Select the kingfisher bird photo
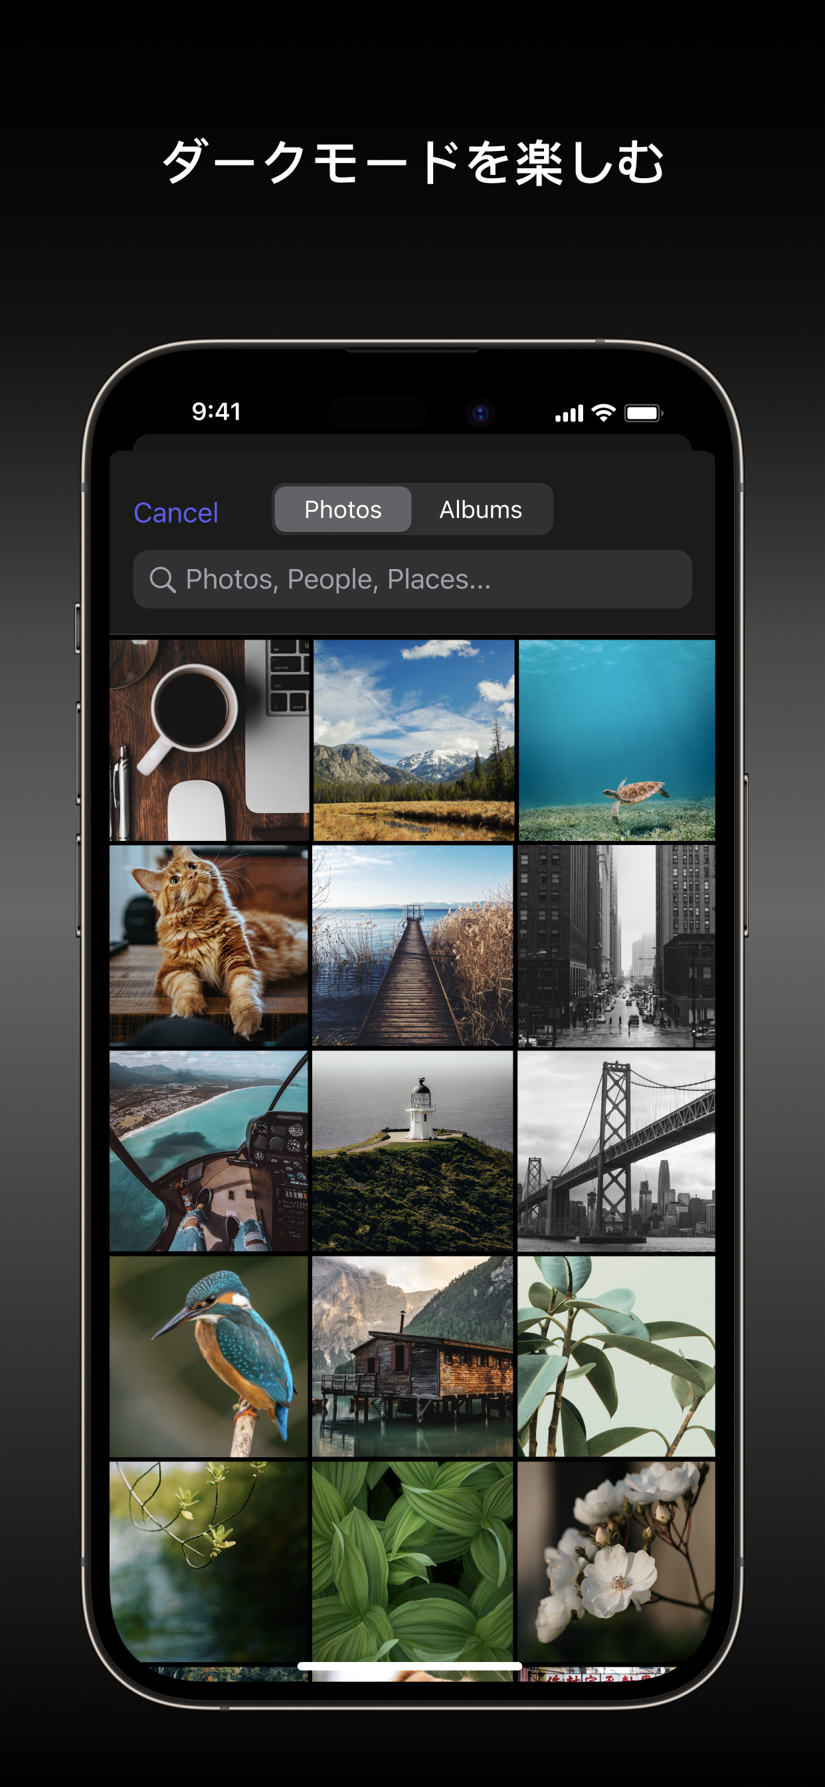This screenshot has width=825, height=1787. click(209, 1356)
